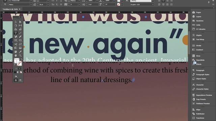Select the Note tool

coord(16,52)
